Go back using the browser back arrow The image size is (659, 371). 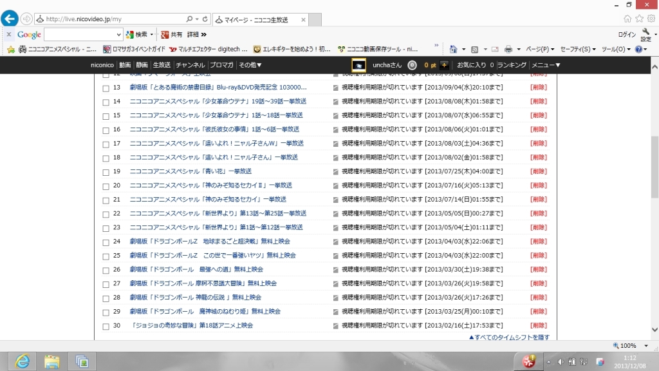pos(10,19)
